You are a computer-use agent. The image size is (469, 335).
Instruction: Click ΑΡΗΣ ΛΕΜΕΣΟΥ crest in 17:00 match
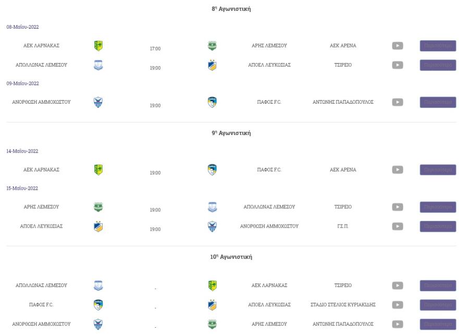point(213,46)
